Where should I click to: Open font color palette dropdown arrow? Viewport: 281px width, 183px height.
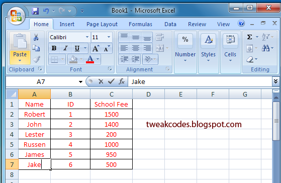pos(98,59)
